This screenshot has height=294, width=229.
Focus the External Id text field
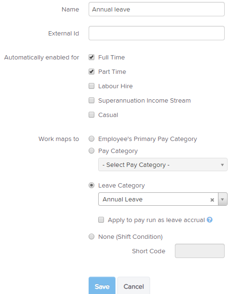coord(157,33)
